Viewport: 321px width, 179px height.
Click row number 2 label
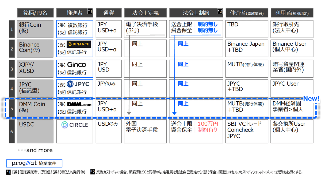tap(12, 49)
